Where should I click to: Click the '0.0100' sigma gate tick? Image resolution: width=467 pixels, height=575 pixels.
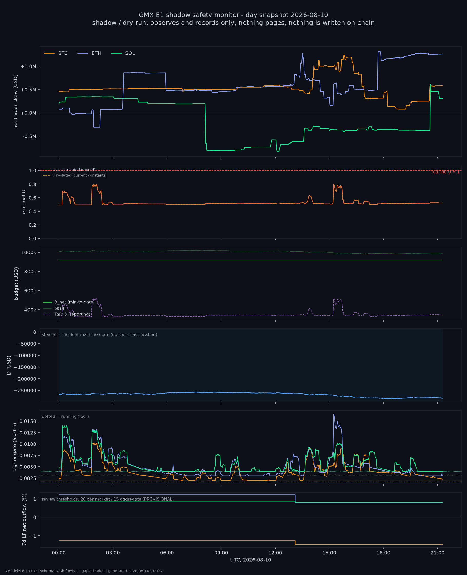coord(28,444)
